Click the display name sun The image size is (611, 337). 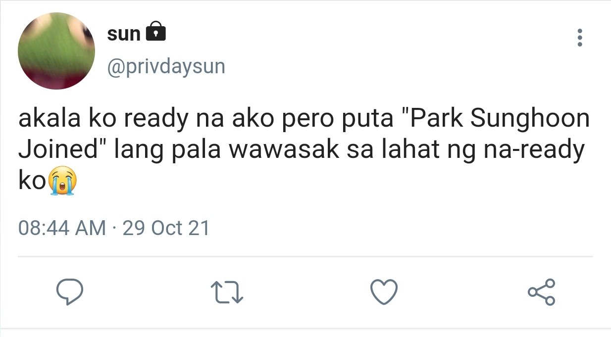pos(124,34)
